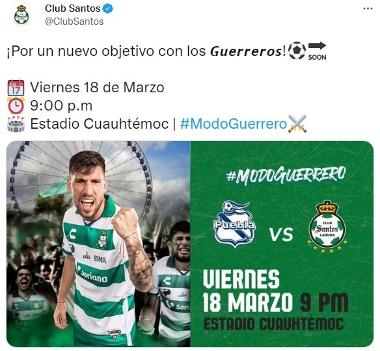This screenshot has width=380, height=351.
Task: Click the soccer ball emoji
Action: click(297, 51)
